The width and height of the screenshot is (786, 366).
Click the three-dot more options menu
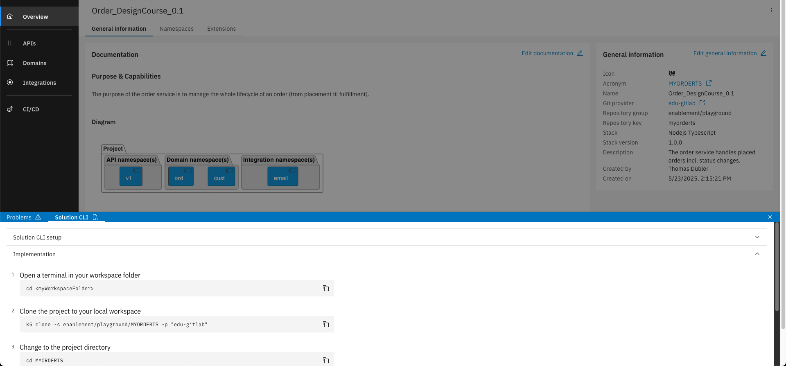[x=772, y=11]
